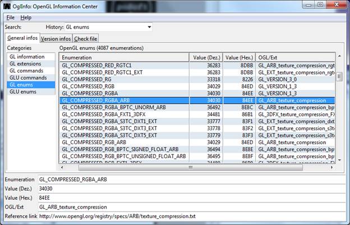Image resolution: width=350 pixels, height=225 pixels.
Task: Click the vertical scrollbar up arrow
Action: [x=339, y=57]
